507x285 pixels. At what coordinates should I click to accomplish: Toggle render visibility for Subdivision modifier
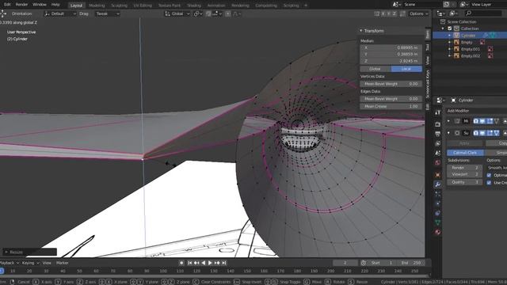[476, 133]
